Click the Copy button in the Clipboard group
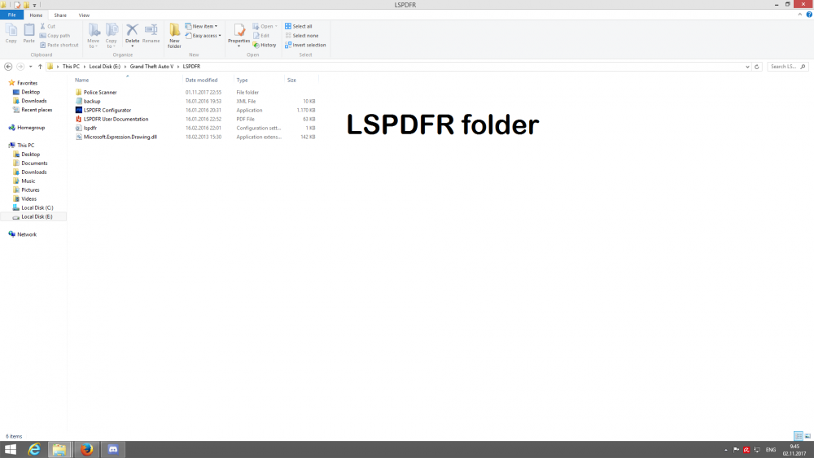814x458 pixels. click(x=11, y=33)
